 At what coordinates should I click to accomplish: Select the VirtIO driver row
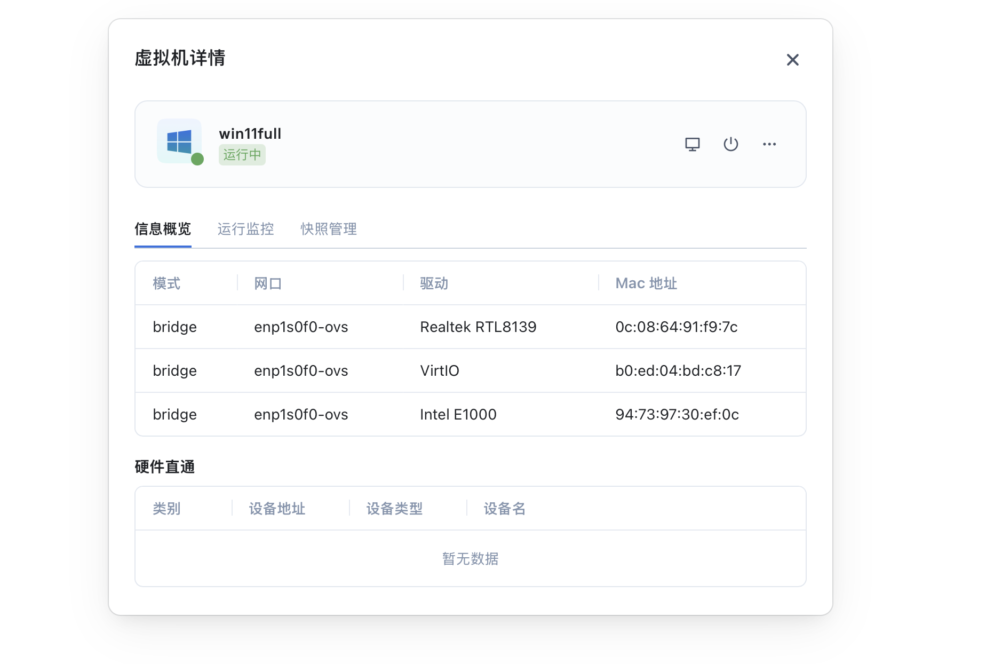(439, 370)
